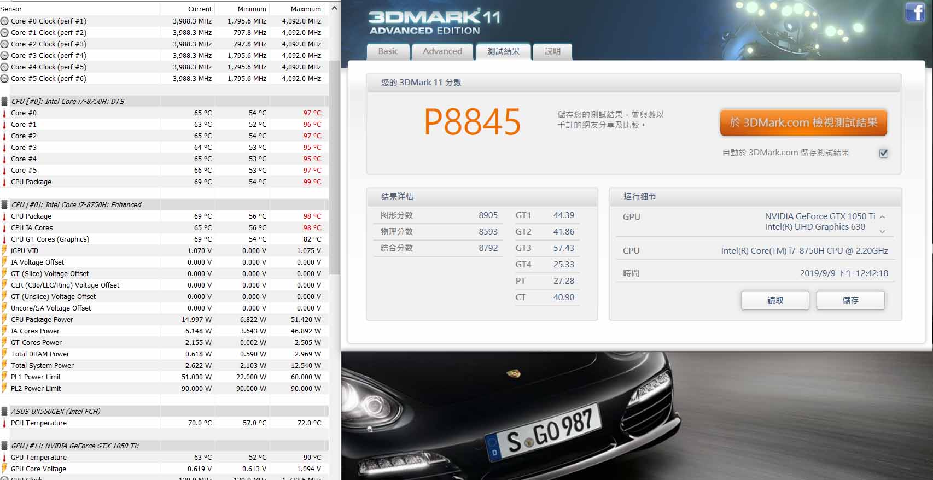The height and width of the screenshot is (480, 933).
Task: Click the 讀取 button
Action: (x=775, y=301)
